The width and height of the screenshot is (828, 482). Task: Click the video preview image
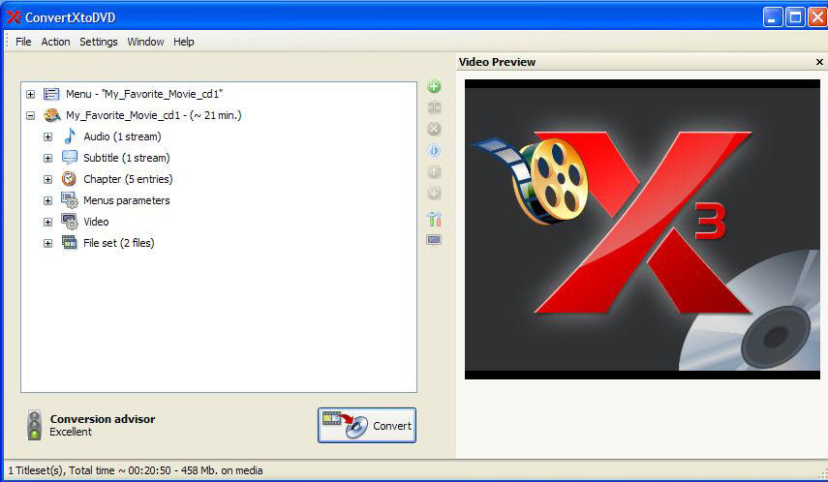click(642, 229)
